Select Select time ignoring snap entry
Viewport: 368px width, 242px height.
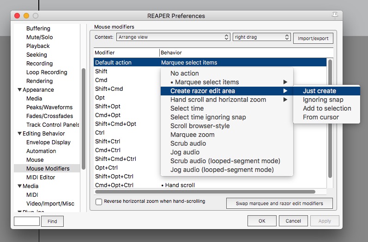tap(227, 117)
